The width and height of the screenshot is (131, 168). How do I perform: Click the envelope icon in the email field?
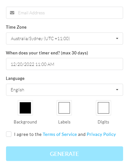tap(12, 13)
